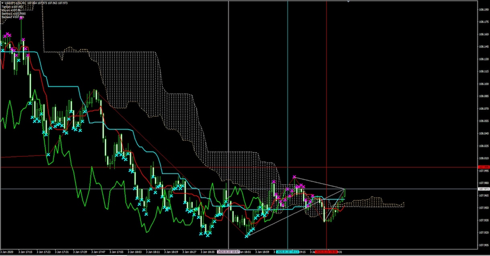This screenshot has height=256, width=490.
Task: Click the 3 Jan 2020 label at time axis start
Action: click(8, 252)
